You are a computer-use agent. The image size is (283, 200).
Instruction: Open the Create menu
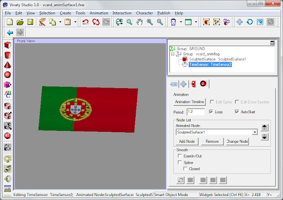pyautogui.click(x=65, y=13)
